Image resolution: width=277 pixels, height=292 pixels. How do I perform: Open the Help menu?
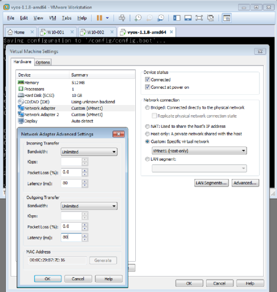[x=82, y=18]
